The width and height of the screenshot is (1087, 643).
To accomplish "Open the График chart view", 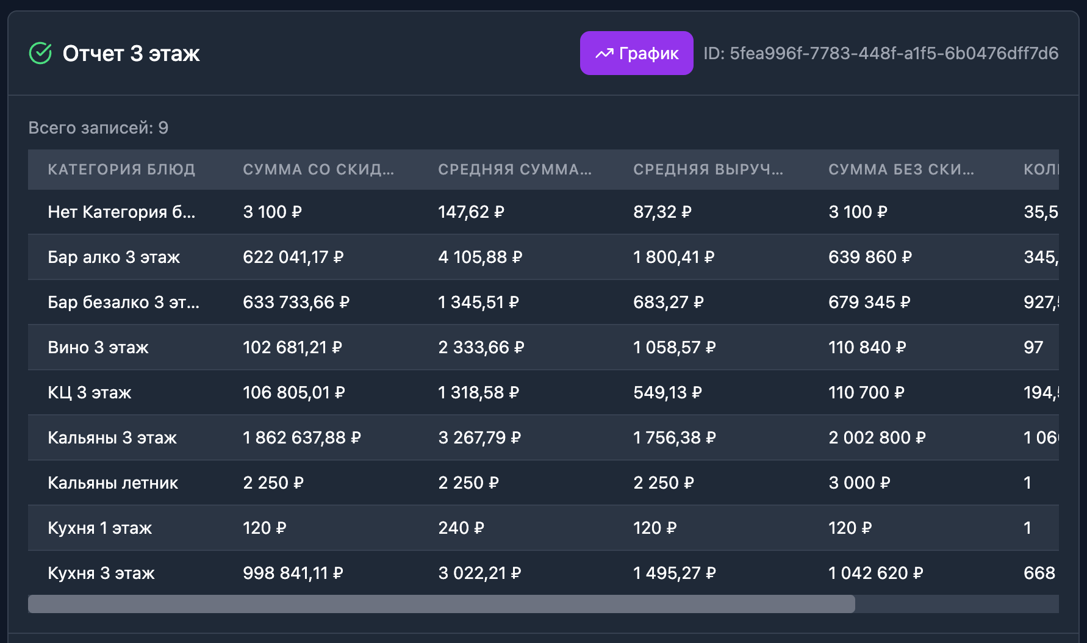I will point(636,54).
